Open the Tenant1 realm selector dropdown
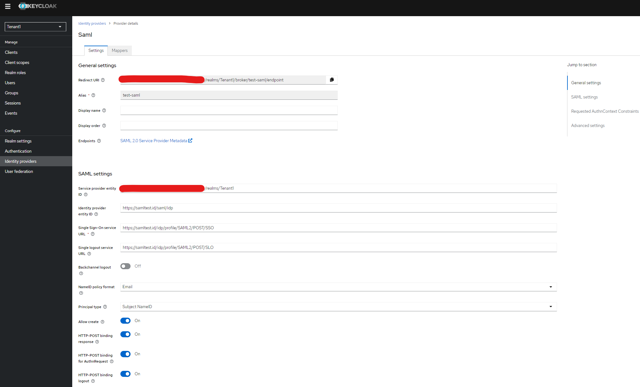 click(x=35, y=27)
